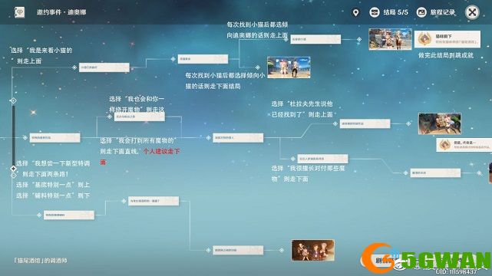Select the 望峰殿下 achievement card

coord(447,39)
